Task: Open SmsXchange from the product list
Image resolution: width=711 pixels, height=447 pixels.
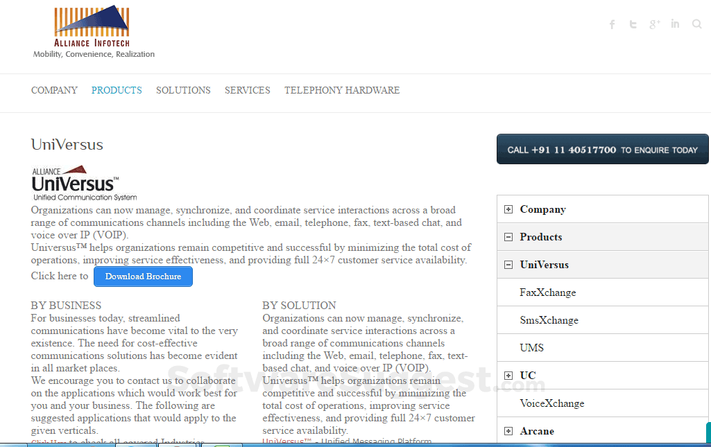Action: pyautogui.click(x=549, y=319)
